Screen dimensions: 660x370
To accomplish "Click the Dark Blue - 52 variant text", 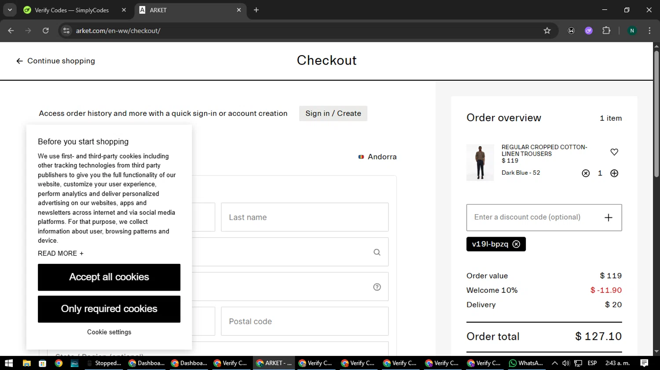I will pyautogui.click(x=521, y=172).
